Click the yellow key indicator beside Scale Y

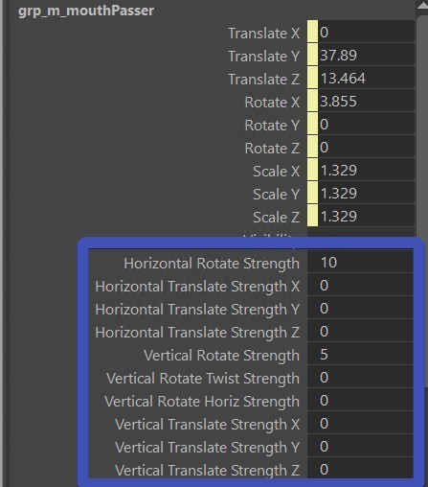coord(312,193)
